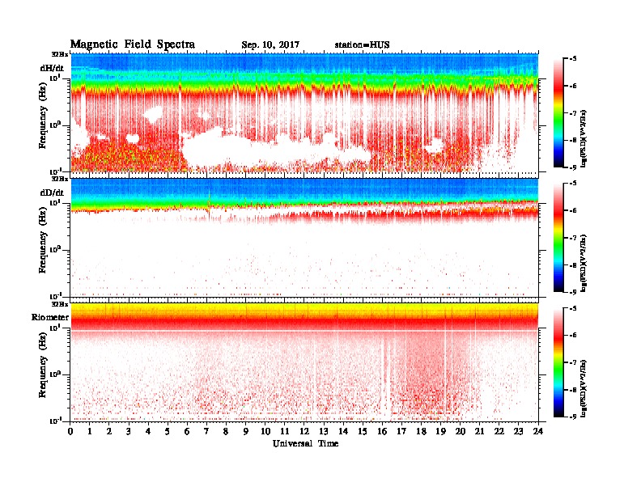Click the "-9" value on the Riometer color bar
The image size is (641, 495).
click(x=573, y=417)
